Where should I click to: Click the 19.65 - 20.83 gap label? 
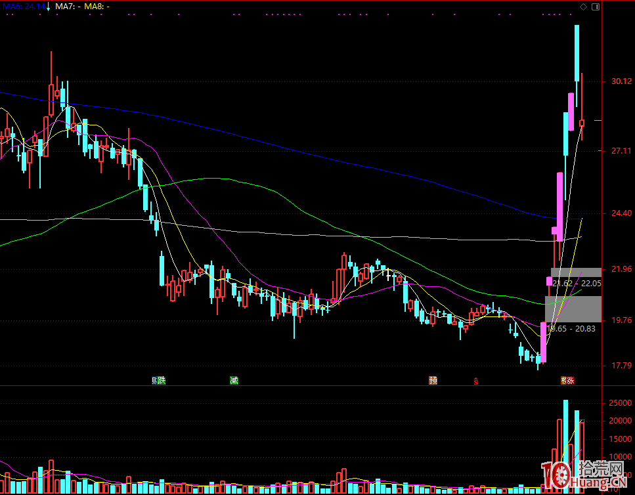[571, 329]
